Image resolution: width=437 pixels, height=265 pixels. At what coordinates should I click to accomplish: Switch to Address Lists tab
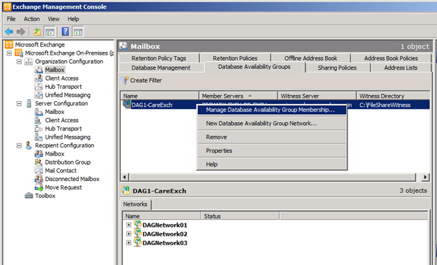click(401, 68)
